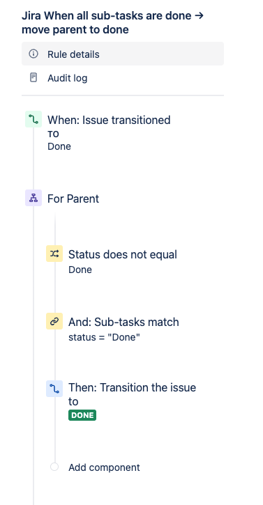Click the rule title heading text
The width and height of the screenshot is (263, 505).
112,22
